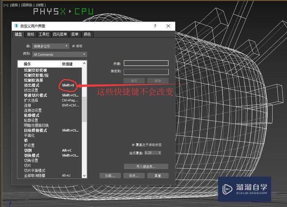The height and width of the screenshot is (207, 287).
Task: Click the Shift+E shortcut cell
Action: (x=68, y=85)
